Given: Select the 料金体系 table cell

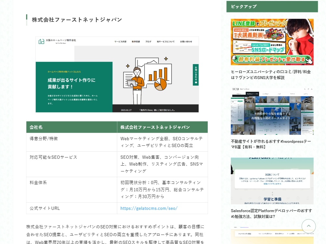Looking at the screenshot, I should click(72, 190).
